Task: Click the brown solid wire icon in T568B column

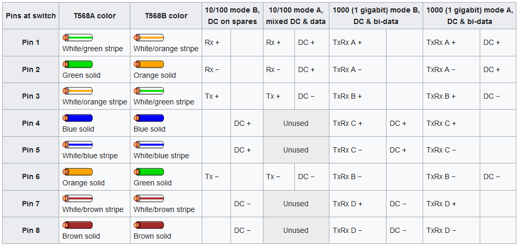Action: click(149, 226)
